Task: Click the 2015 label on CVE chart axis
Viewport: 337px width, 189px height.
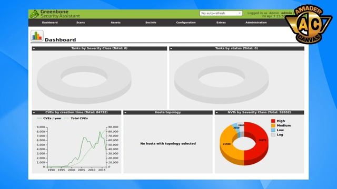Action: pyautogui.click(x=102, y=170)
